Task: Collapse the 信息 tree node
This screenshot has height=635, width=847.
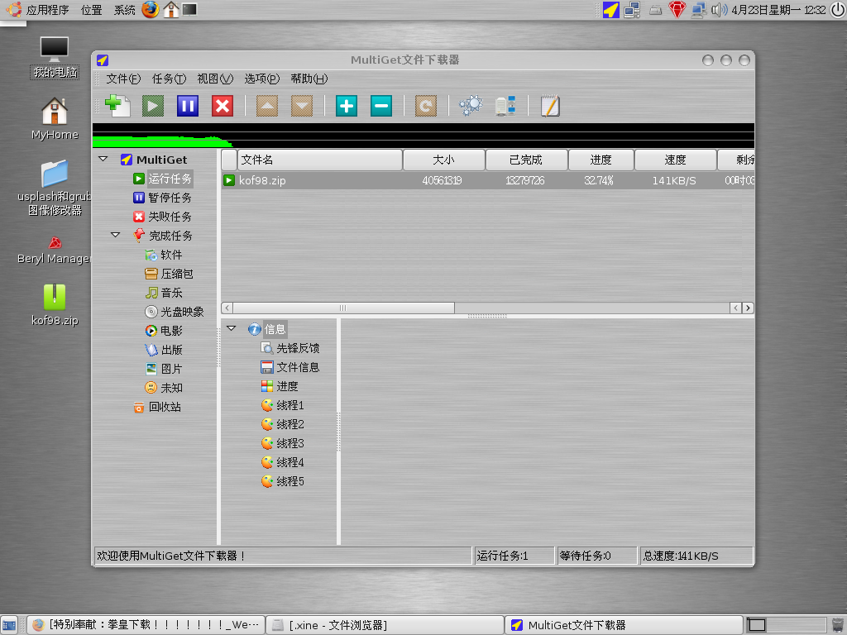Action: [x=232, y=328]
